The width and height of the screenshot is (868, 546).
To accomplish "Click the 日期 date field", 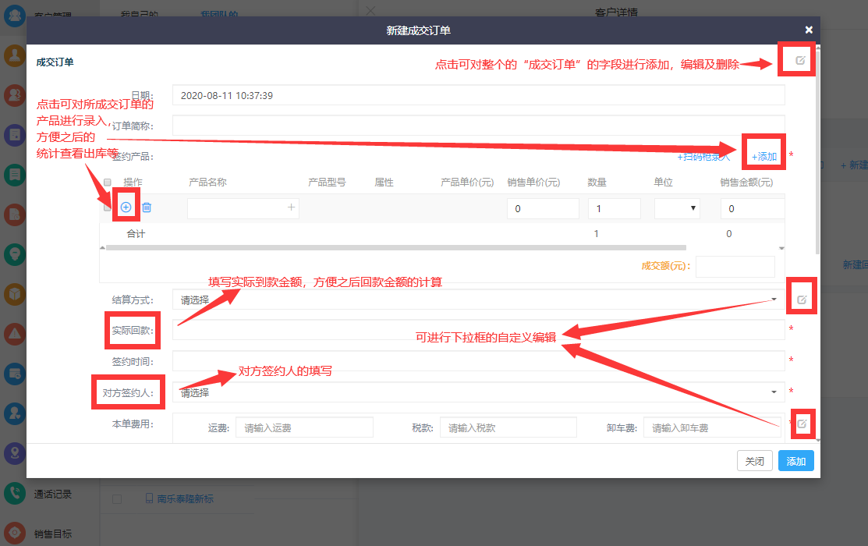I will click(478, 95).
